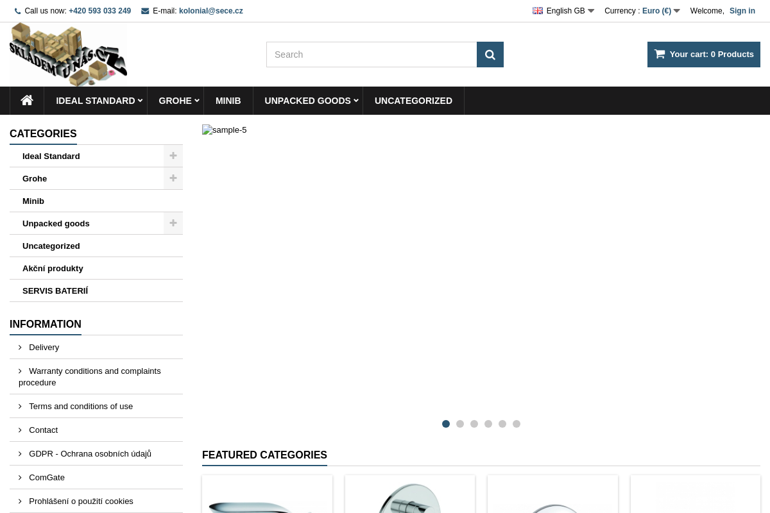The image size is (770, 513).
Task: Click the shopping cart icon
Action: (660, 54)
